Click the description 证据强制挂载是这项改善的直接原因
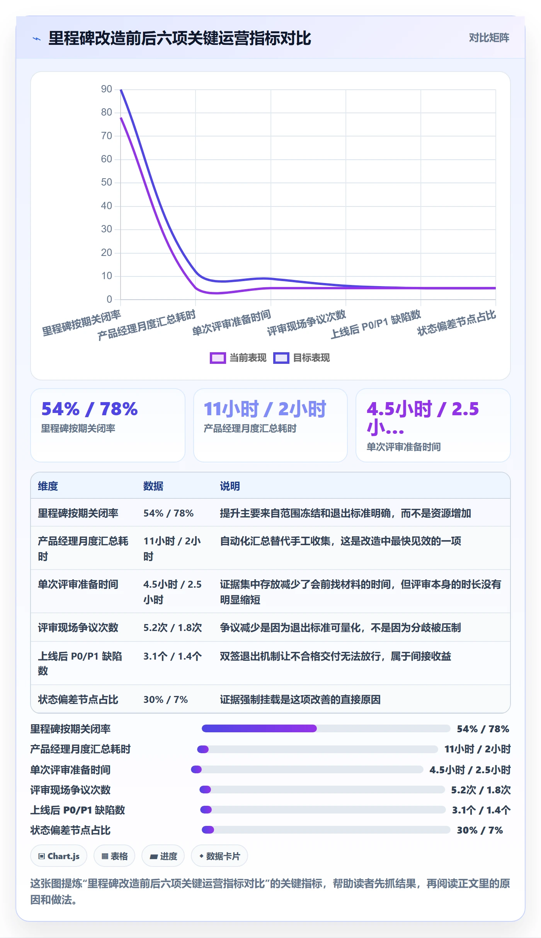The height and width of the screenshot is (938, 541). point(300,699)
